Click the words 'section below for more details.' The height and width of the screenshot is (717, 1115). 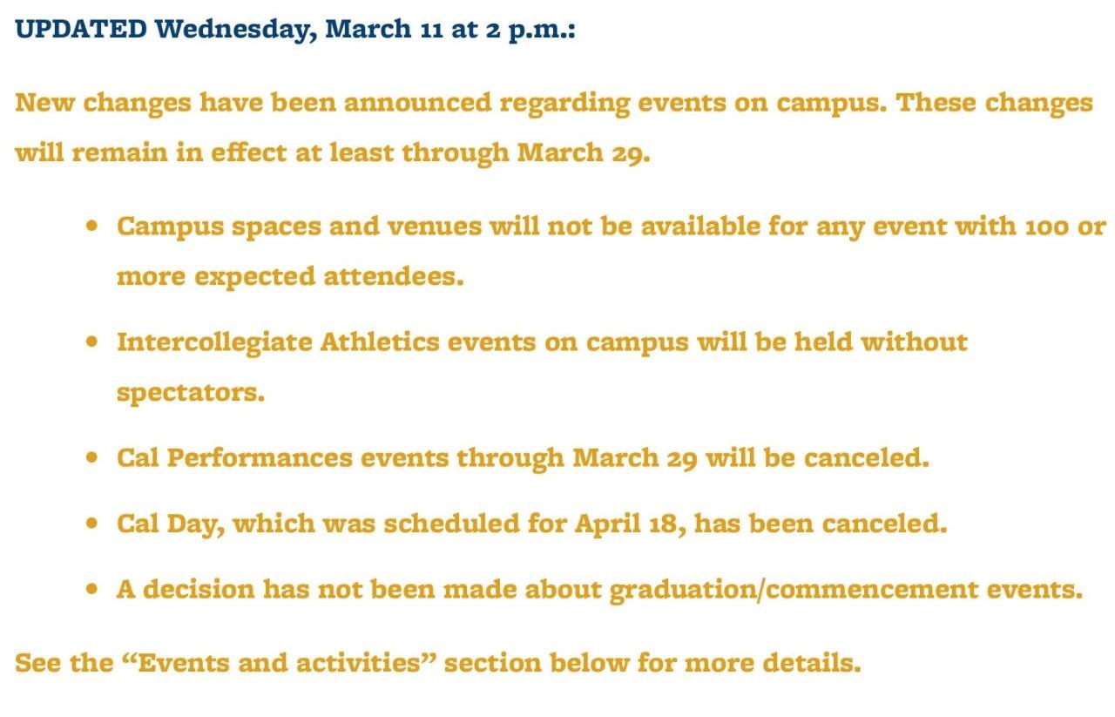tap(653, 663)
